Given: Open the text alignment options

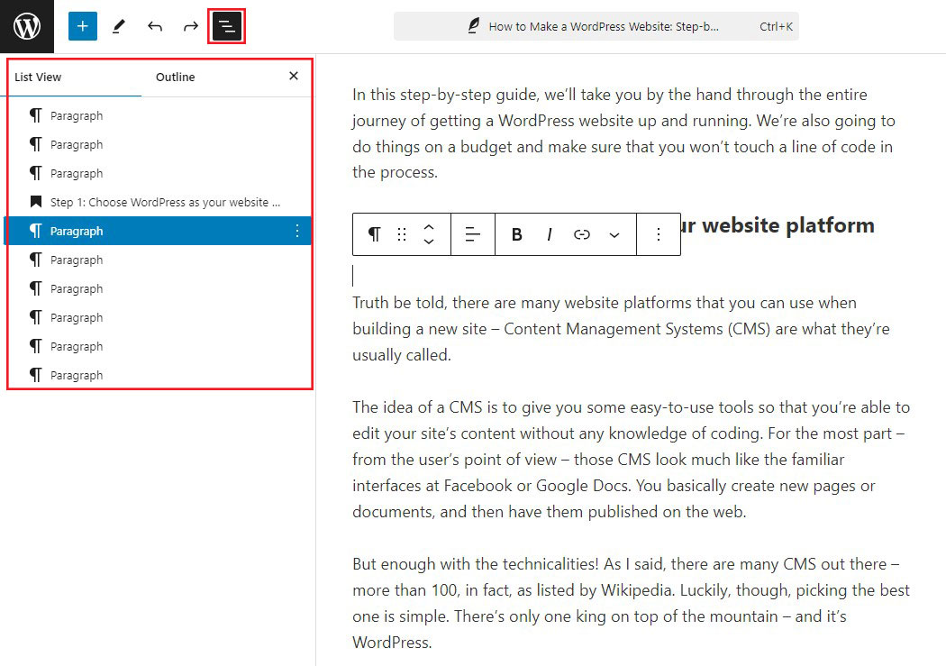Looking at the screenshot, I should pyautogui.click(x=473, y=234).
